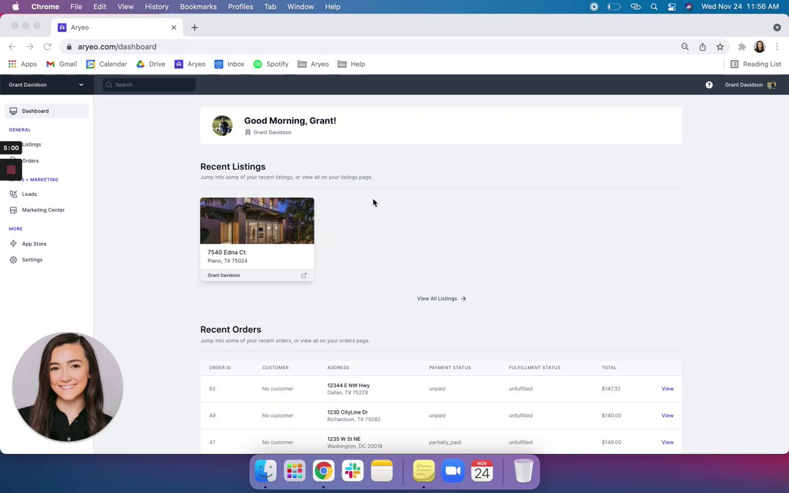This screenshot has height=493, width=789.
Task: Click the $147.32 total
Action: click(x=611, y=389)
